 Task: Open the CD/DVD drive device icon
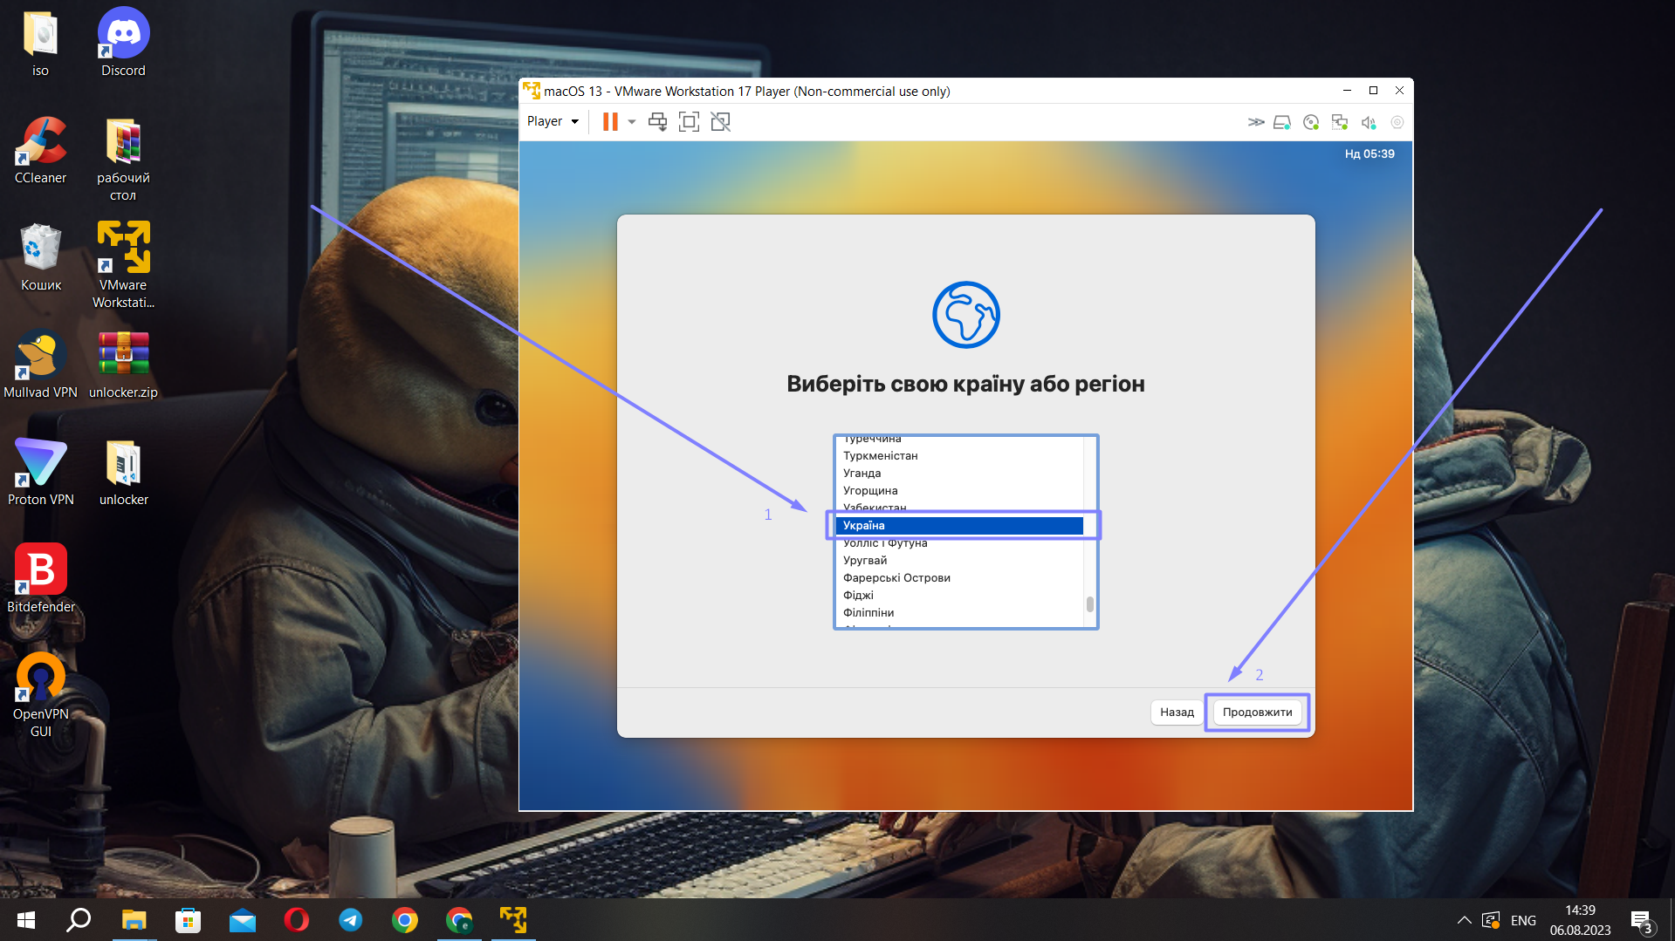coord(1310,122)
